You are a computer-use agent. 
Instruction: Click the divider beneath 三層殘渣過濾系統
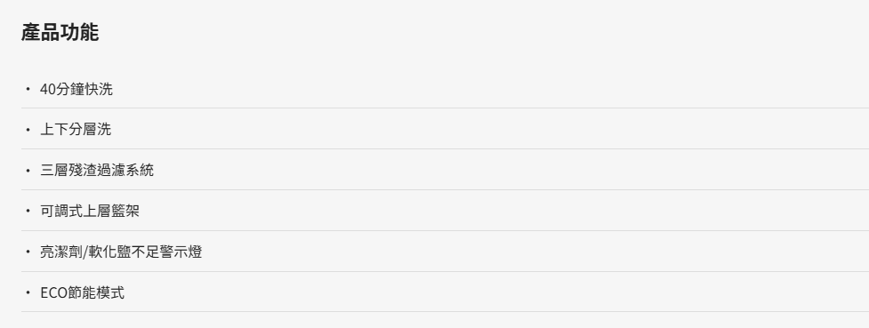click(x=445, y=189)
